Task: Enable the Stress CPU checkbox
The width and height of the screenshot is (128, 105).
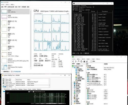Action: click(x=5, y=79)
